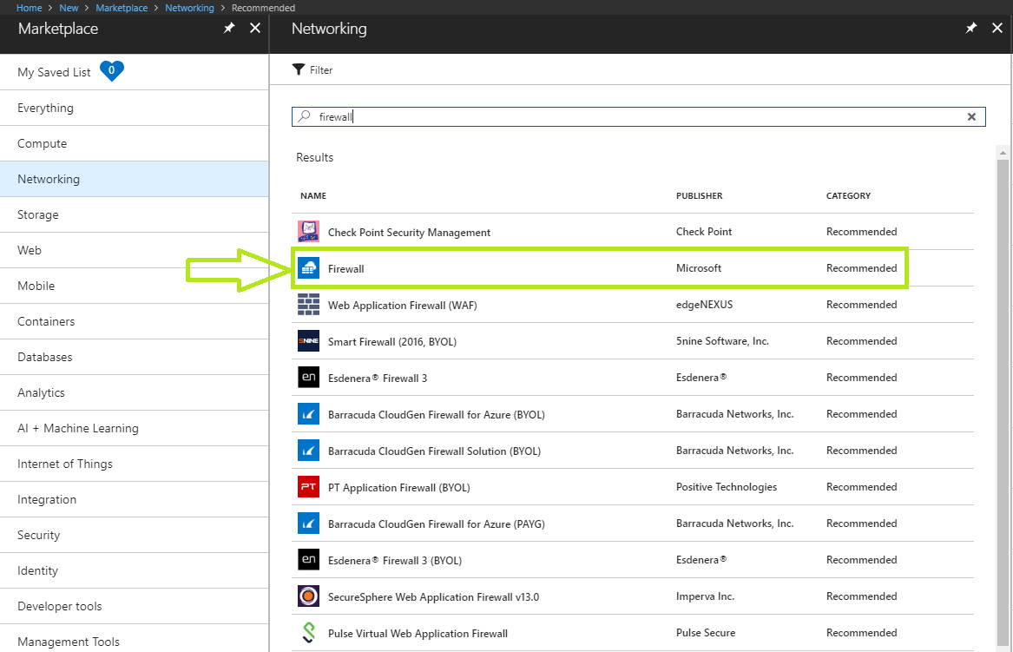Go to Marketplace breadcrumb
This screenshot has height=652, width=1013.
click(122, 8)
